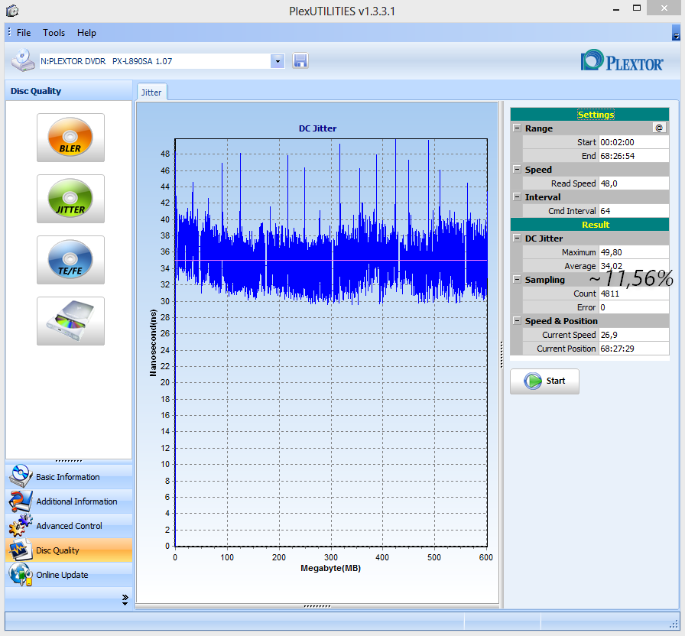
Task: Click the disc drive tray icon
Action: click(x=70, y=321)
